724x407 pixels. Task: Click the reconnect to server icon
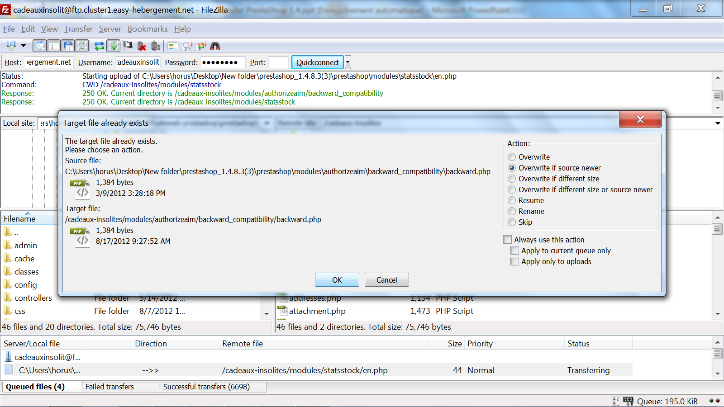coord(156,46)
